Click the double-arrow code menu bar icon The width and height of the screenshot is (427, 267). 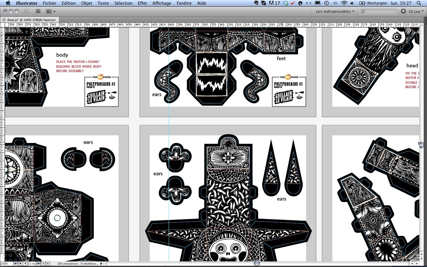pyautogui.click(x=309, y=3)
